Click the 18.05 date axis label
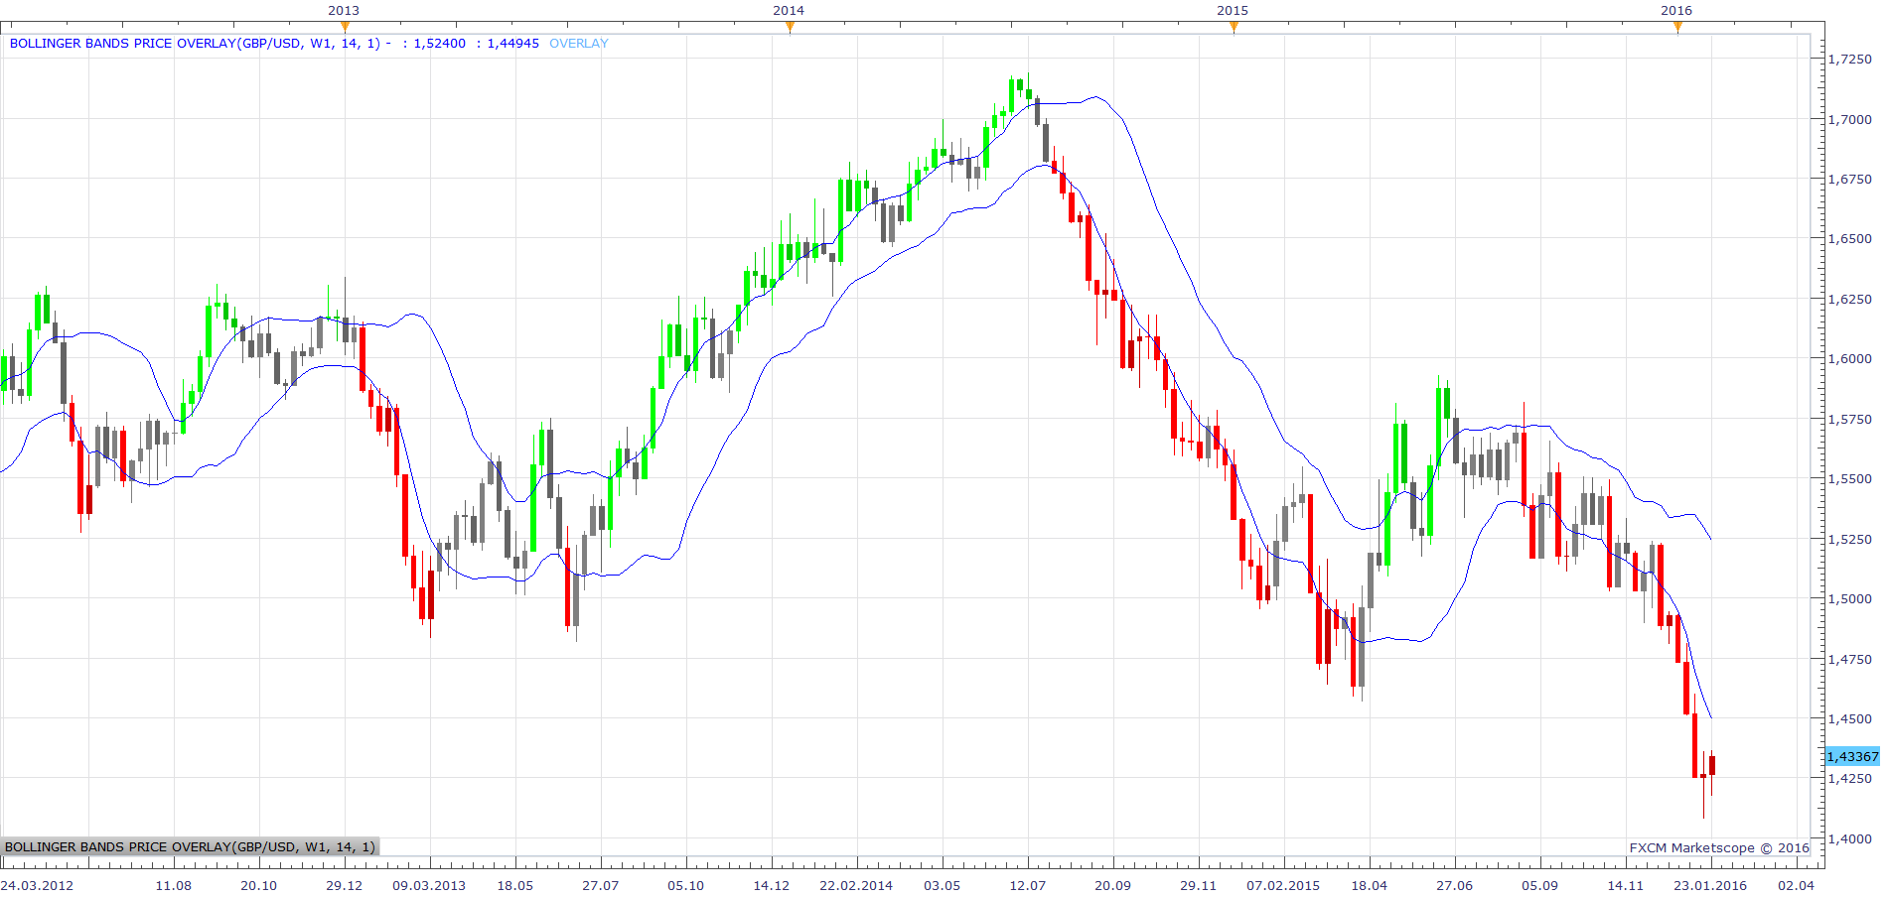1890x898 pixels. coord(515,885)
